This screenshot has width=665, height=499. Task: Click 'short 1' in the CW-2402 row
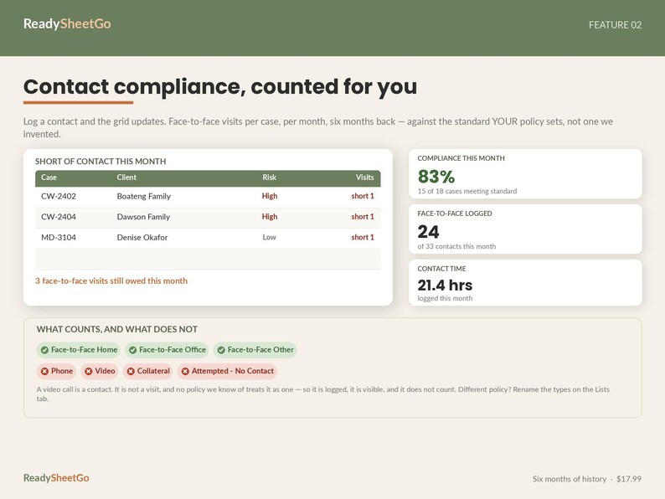point(363,196)
